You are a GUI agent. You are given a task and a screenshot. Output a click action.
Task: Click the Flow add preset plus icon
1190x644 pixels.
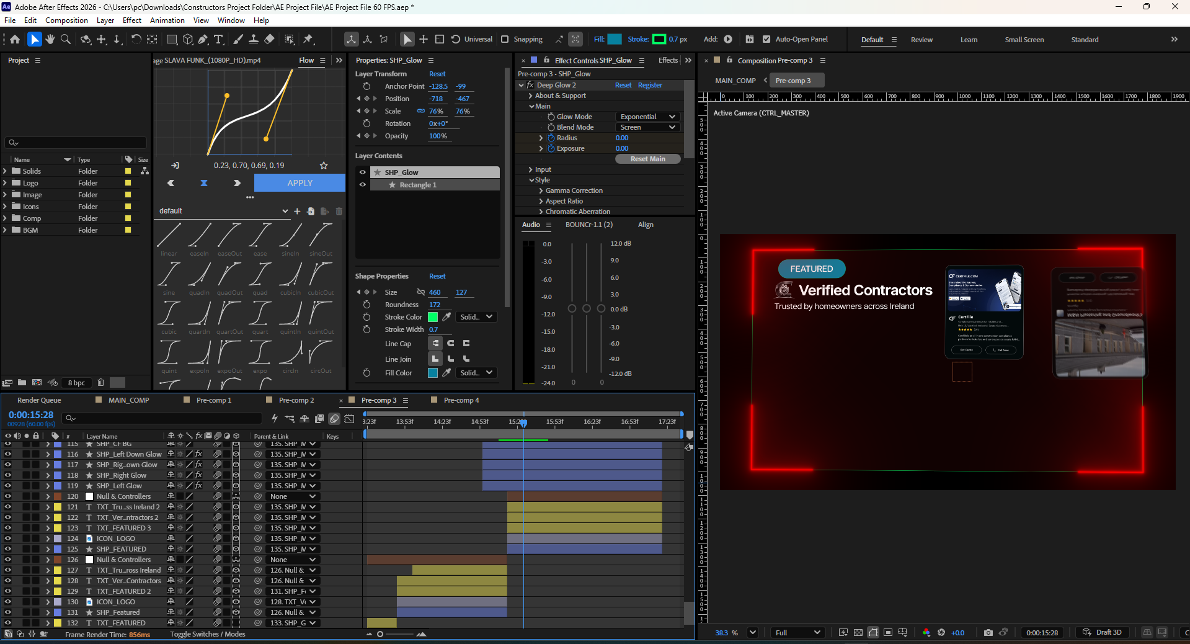[x=297, y=211]
